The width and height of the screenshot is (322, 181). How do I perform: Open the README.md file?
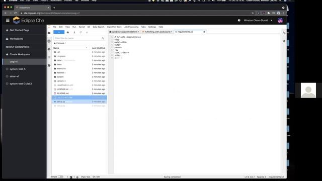79,94
